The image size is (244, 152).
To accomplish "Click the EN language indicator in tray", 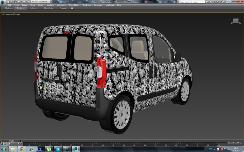I will (210, 149).
